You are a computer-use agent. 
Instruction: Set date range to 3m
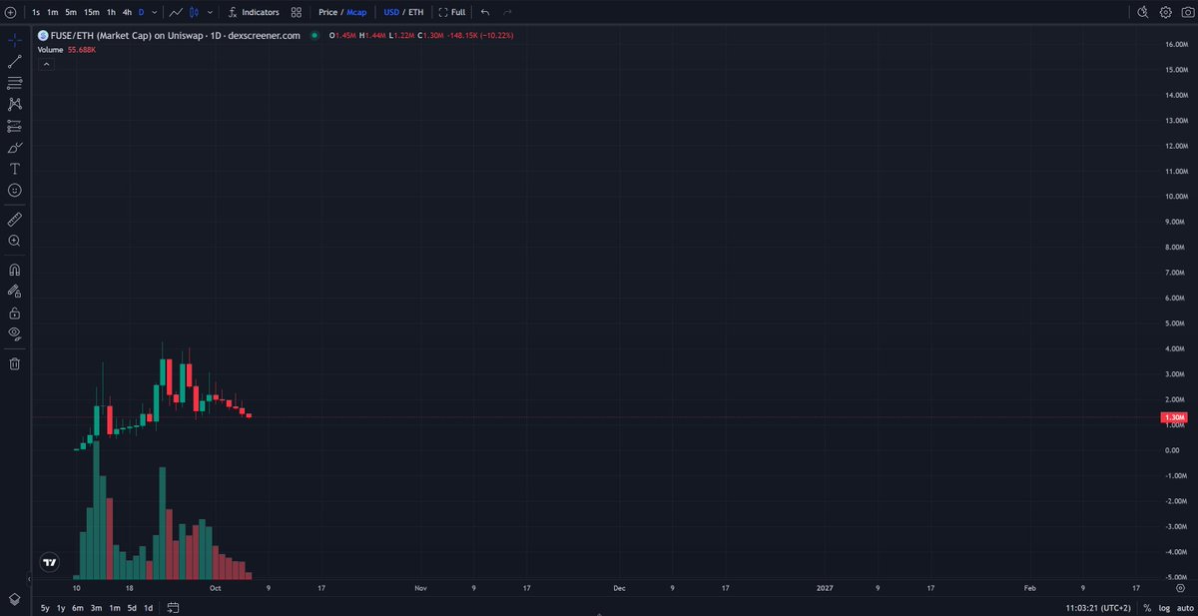(96, 607)
